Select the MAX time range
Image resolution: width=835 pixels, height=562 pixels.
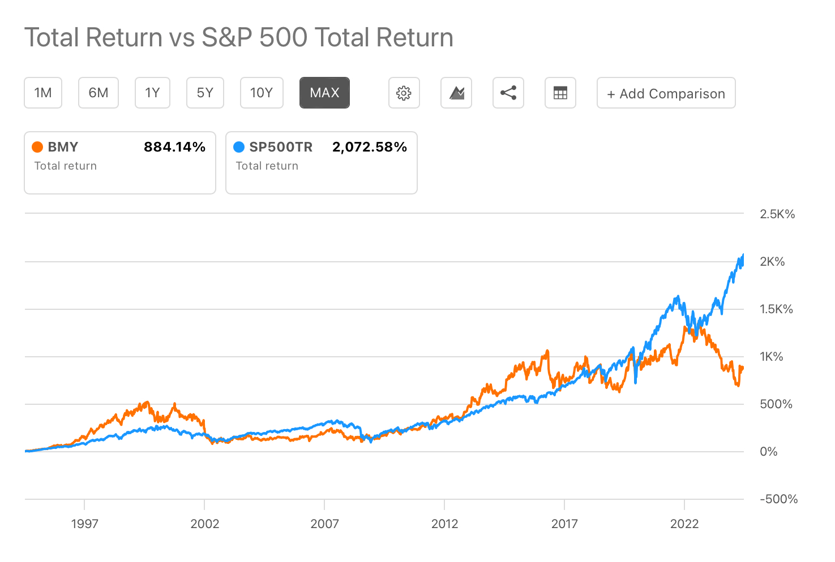[324, 93]
